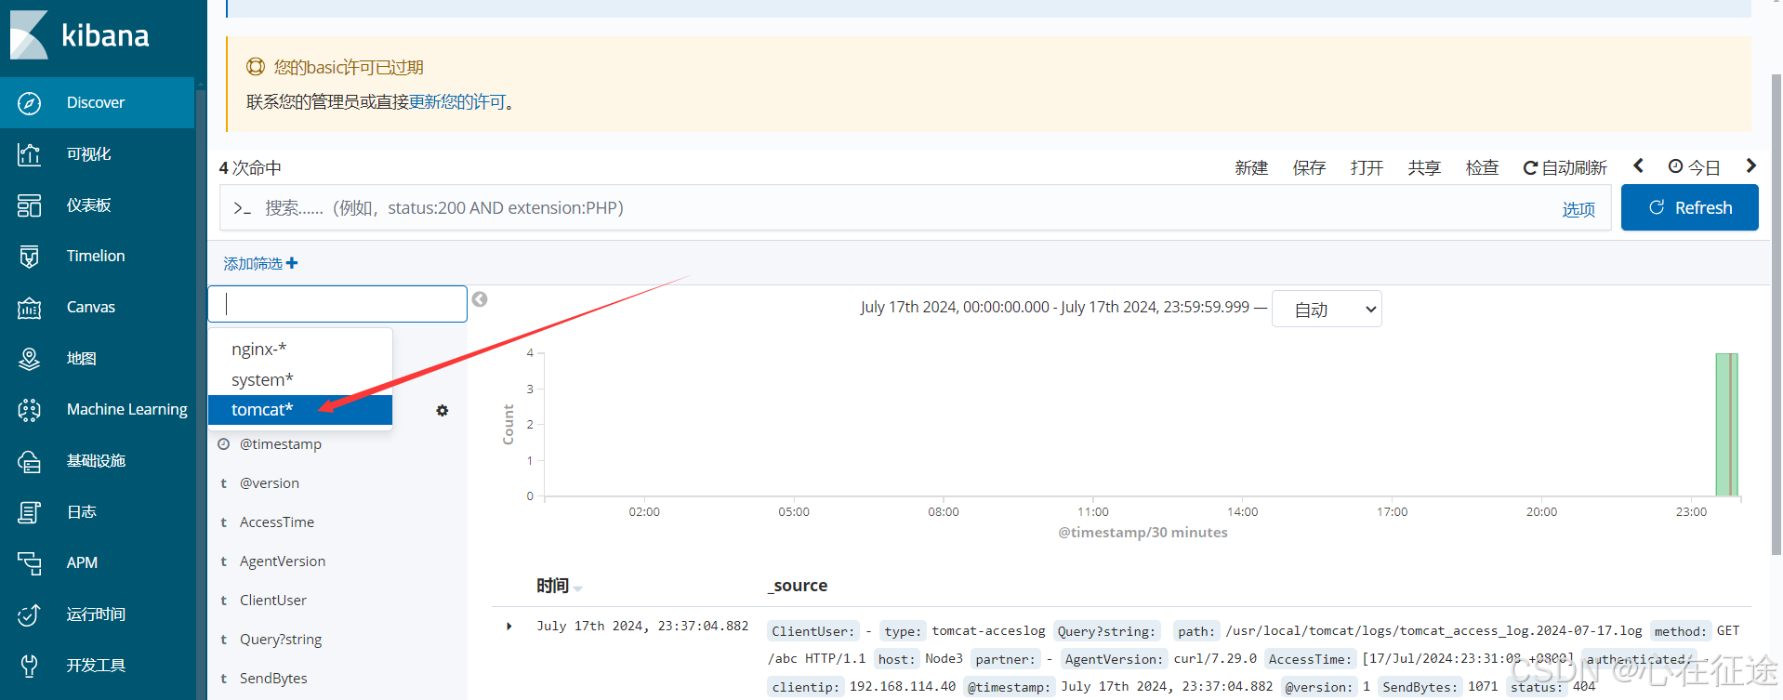Click the Kibana logo
1783x700 pixels.
[x=80, y=35]
